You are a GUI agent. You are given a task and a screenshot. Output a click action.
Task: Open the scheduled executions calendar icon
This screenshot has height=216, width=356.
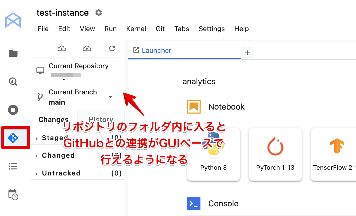tap(13, 195)
